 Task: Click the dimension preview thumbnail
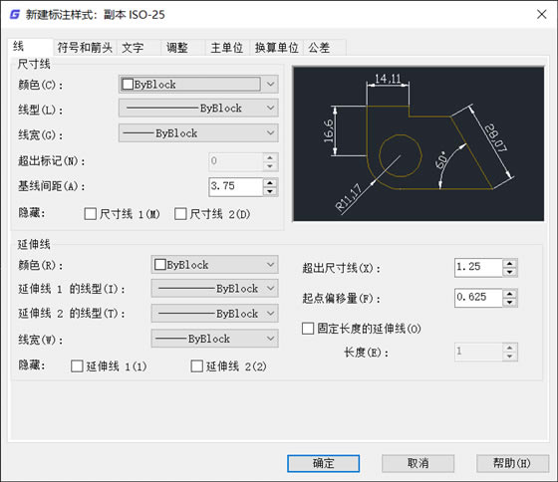418,143
